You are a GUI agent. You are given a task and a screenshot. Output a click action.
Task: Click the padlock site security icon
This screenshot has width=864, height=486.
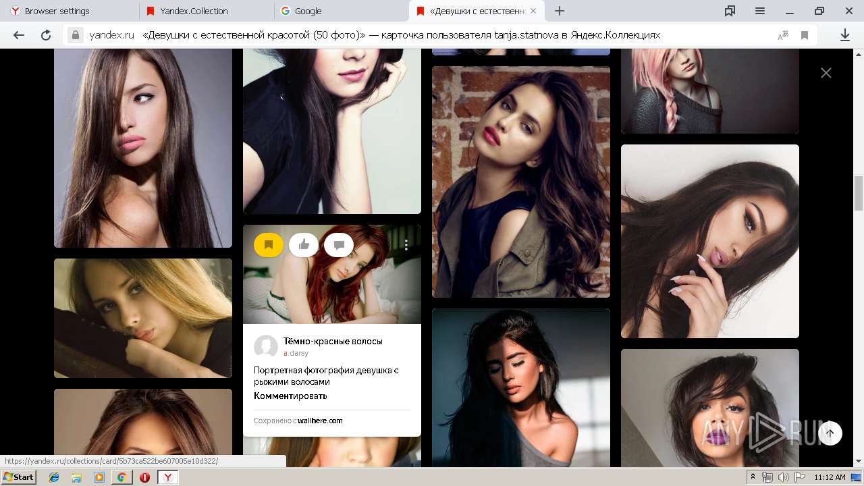click(76, 35)
